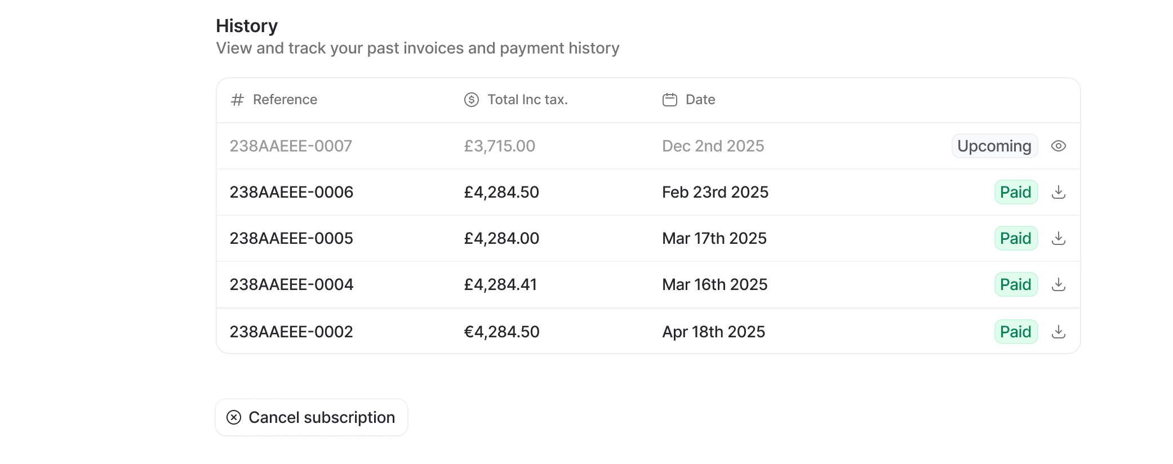Download invoice 238AAEEE-0002

point(1059,332)
